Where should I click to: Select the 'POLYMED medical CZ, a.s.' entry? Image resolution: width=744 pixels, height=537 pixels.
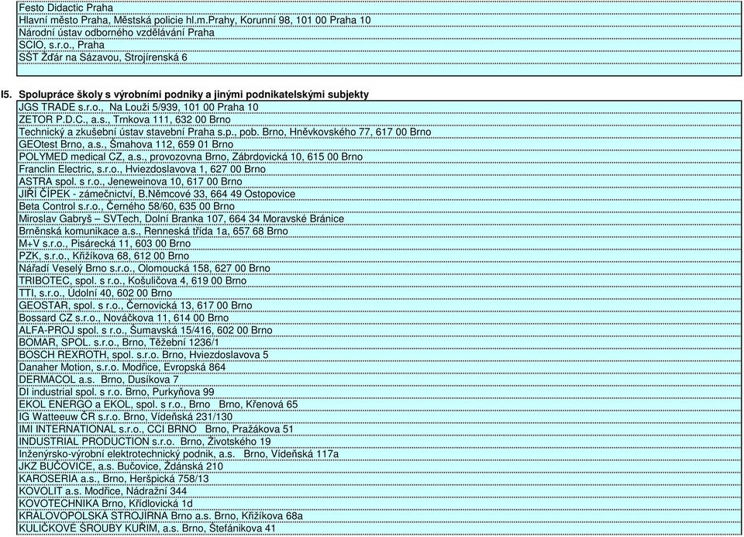pos(379,157)
